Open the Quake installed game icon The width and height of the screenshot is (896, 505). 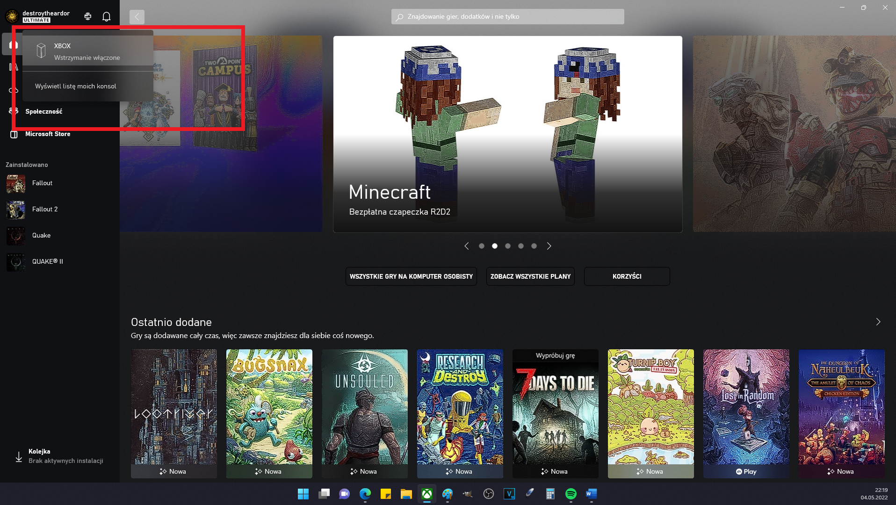[16, 236]
